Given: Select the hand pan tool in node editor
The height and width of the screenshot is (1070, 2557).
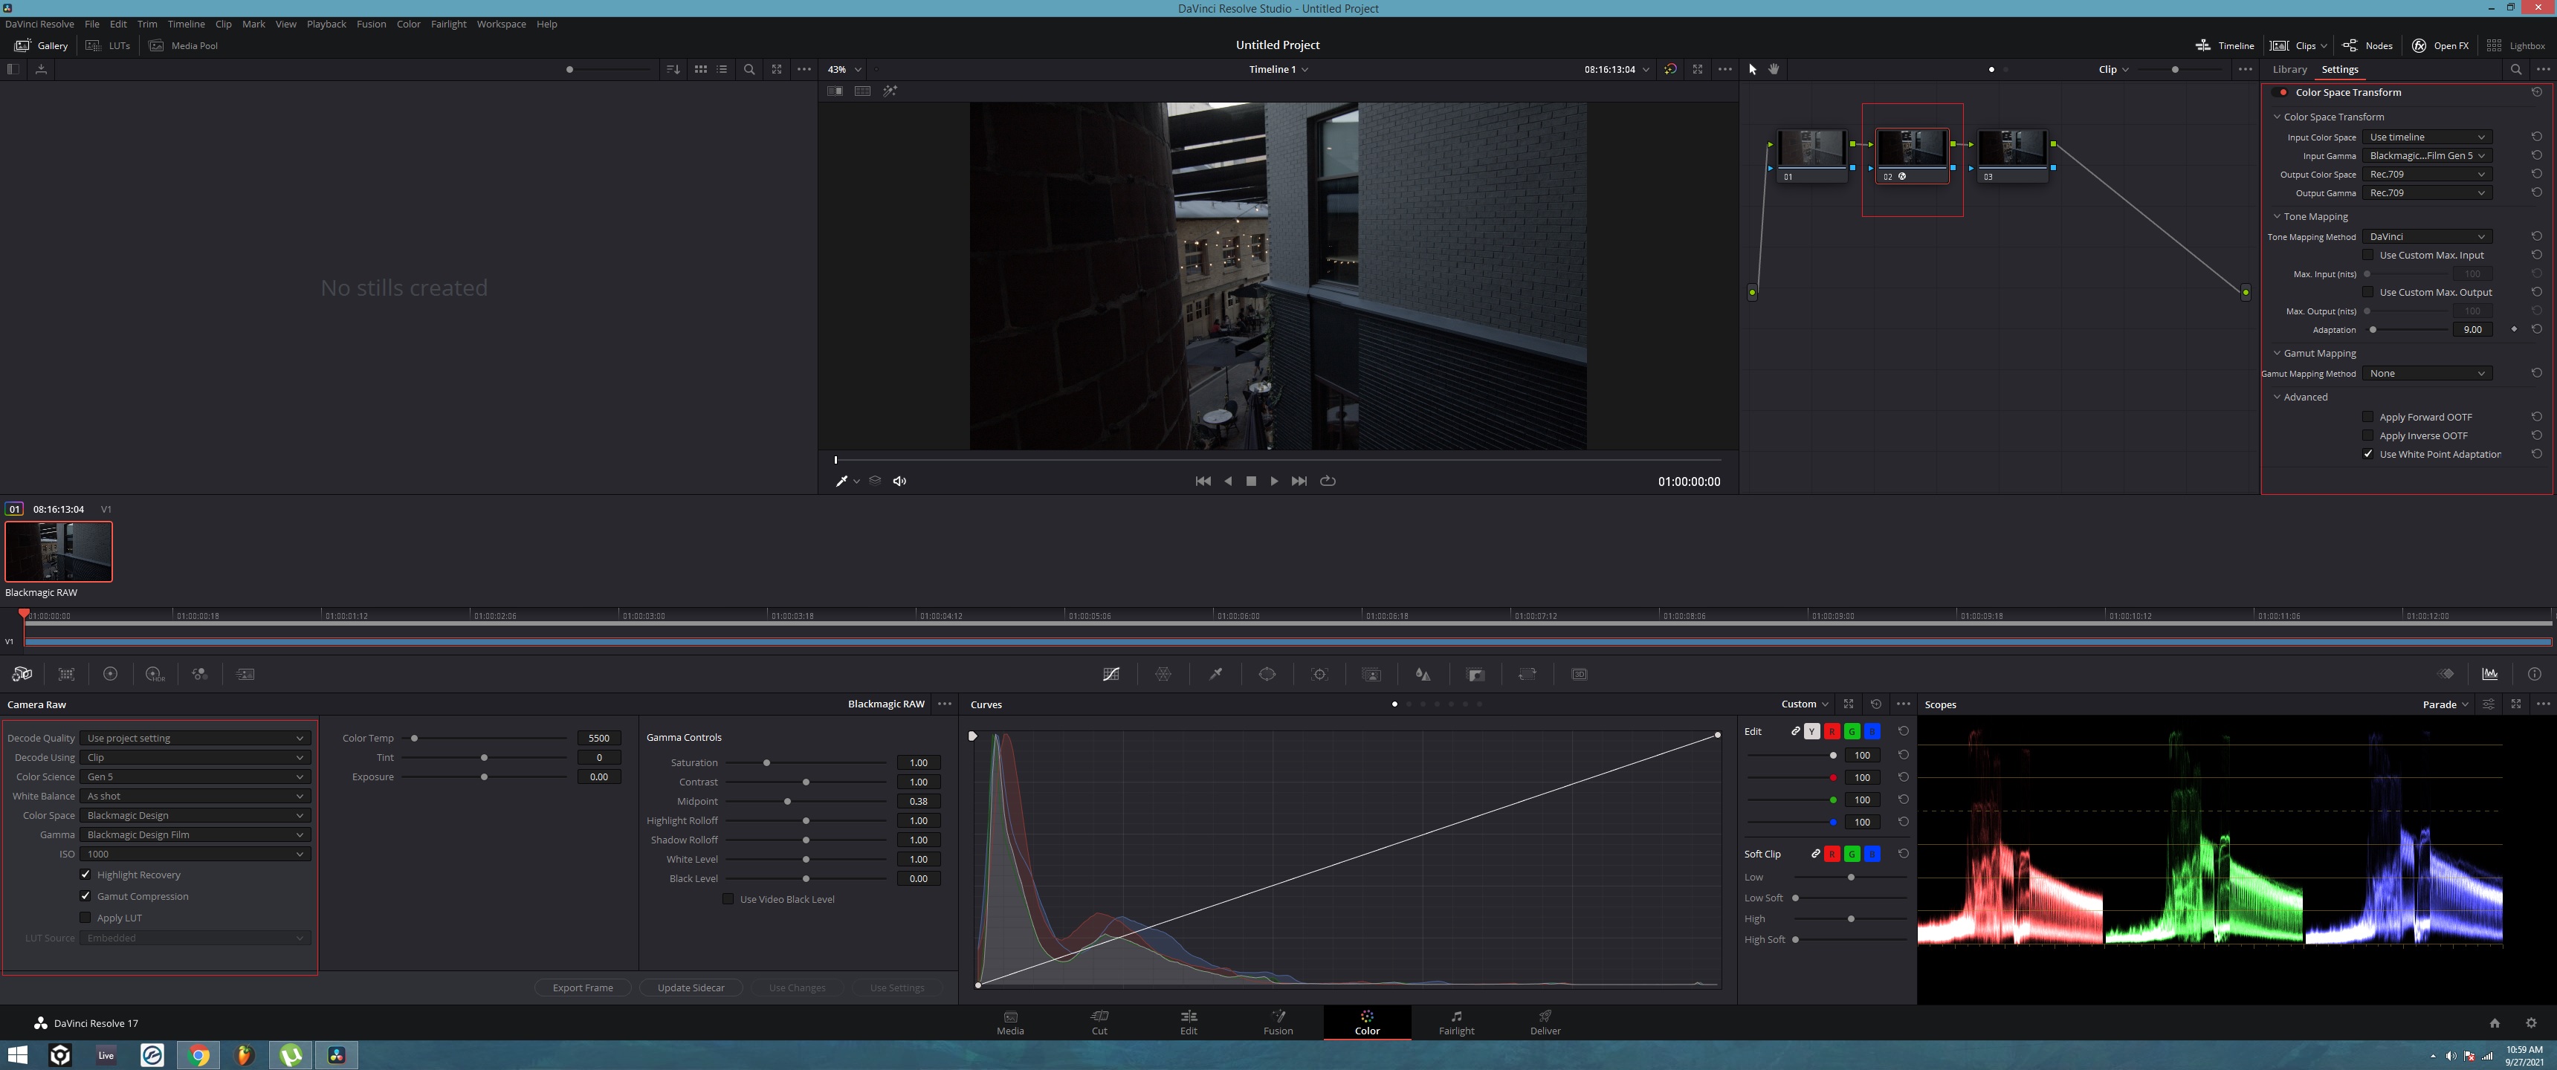Looking at the screenshot, I should point(1774,70).
